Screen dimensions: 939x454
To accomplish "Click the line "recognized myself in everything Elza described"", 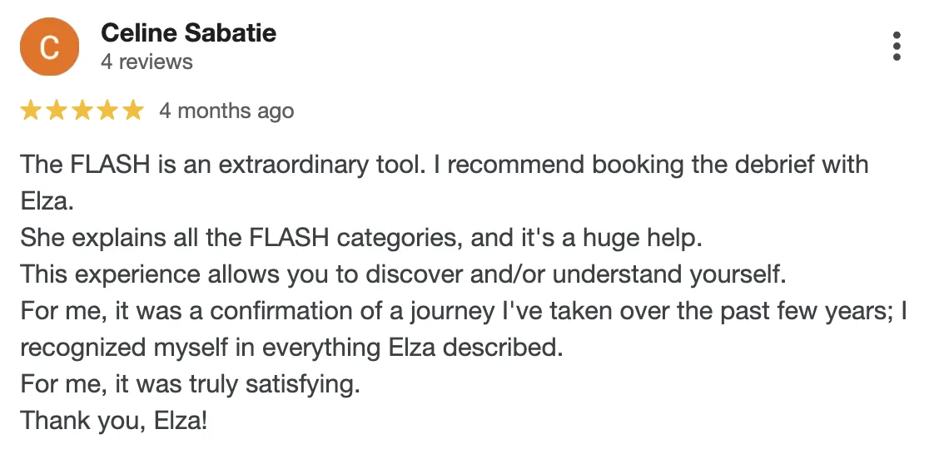I will (291, 348).
